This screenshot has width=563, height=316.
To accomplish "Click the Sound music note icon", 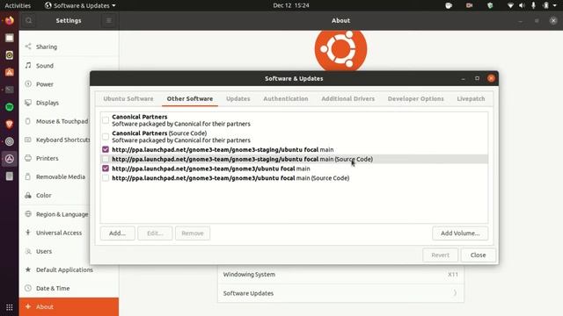I will [28, 65].
